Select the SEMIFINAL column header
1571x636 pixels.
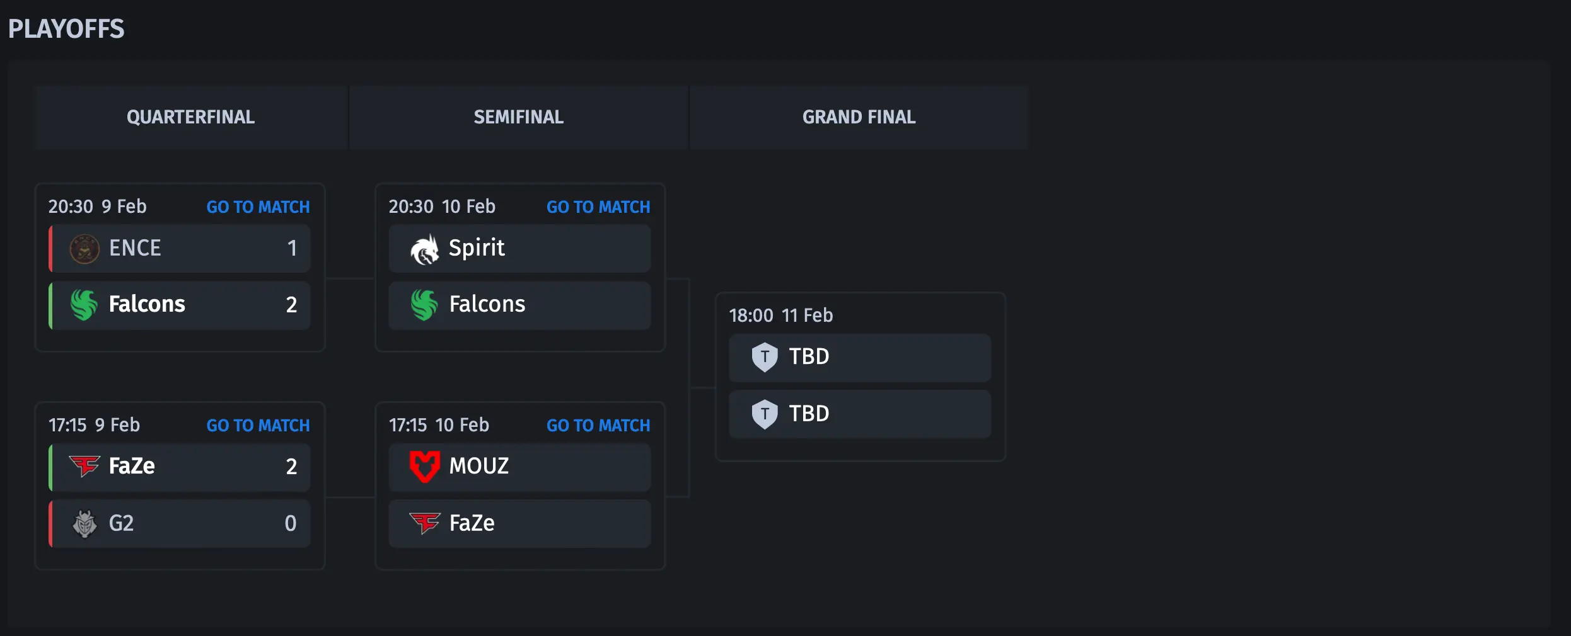(x=519, y=117)
